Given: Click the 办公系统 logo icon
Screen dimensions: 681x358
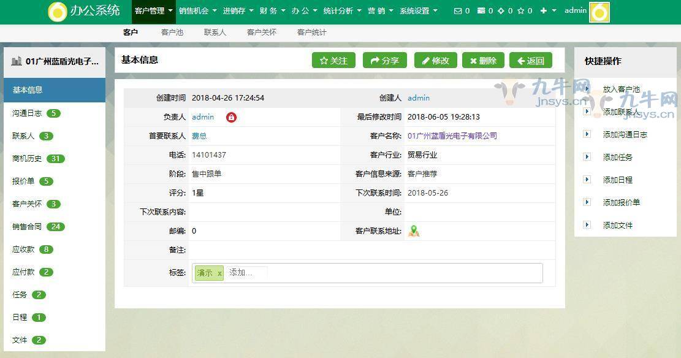Looking at the screenshot, I should [x=58, y=10].
